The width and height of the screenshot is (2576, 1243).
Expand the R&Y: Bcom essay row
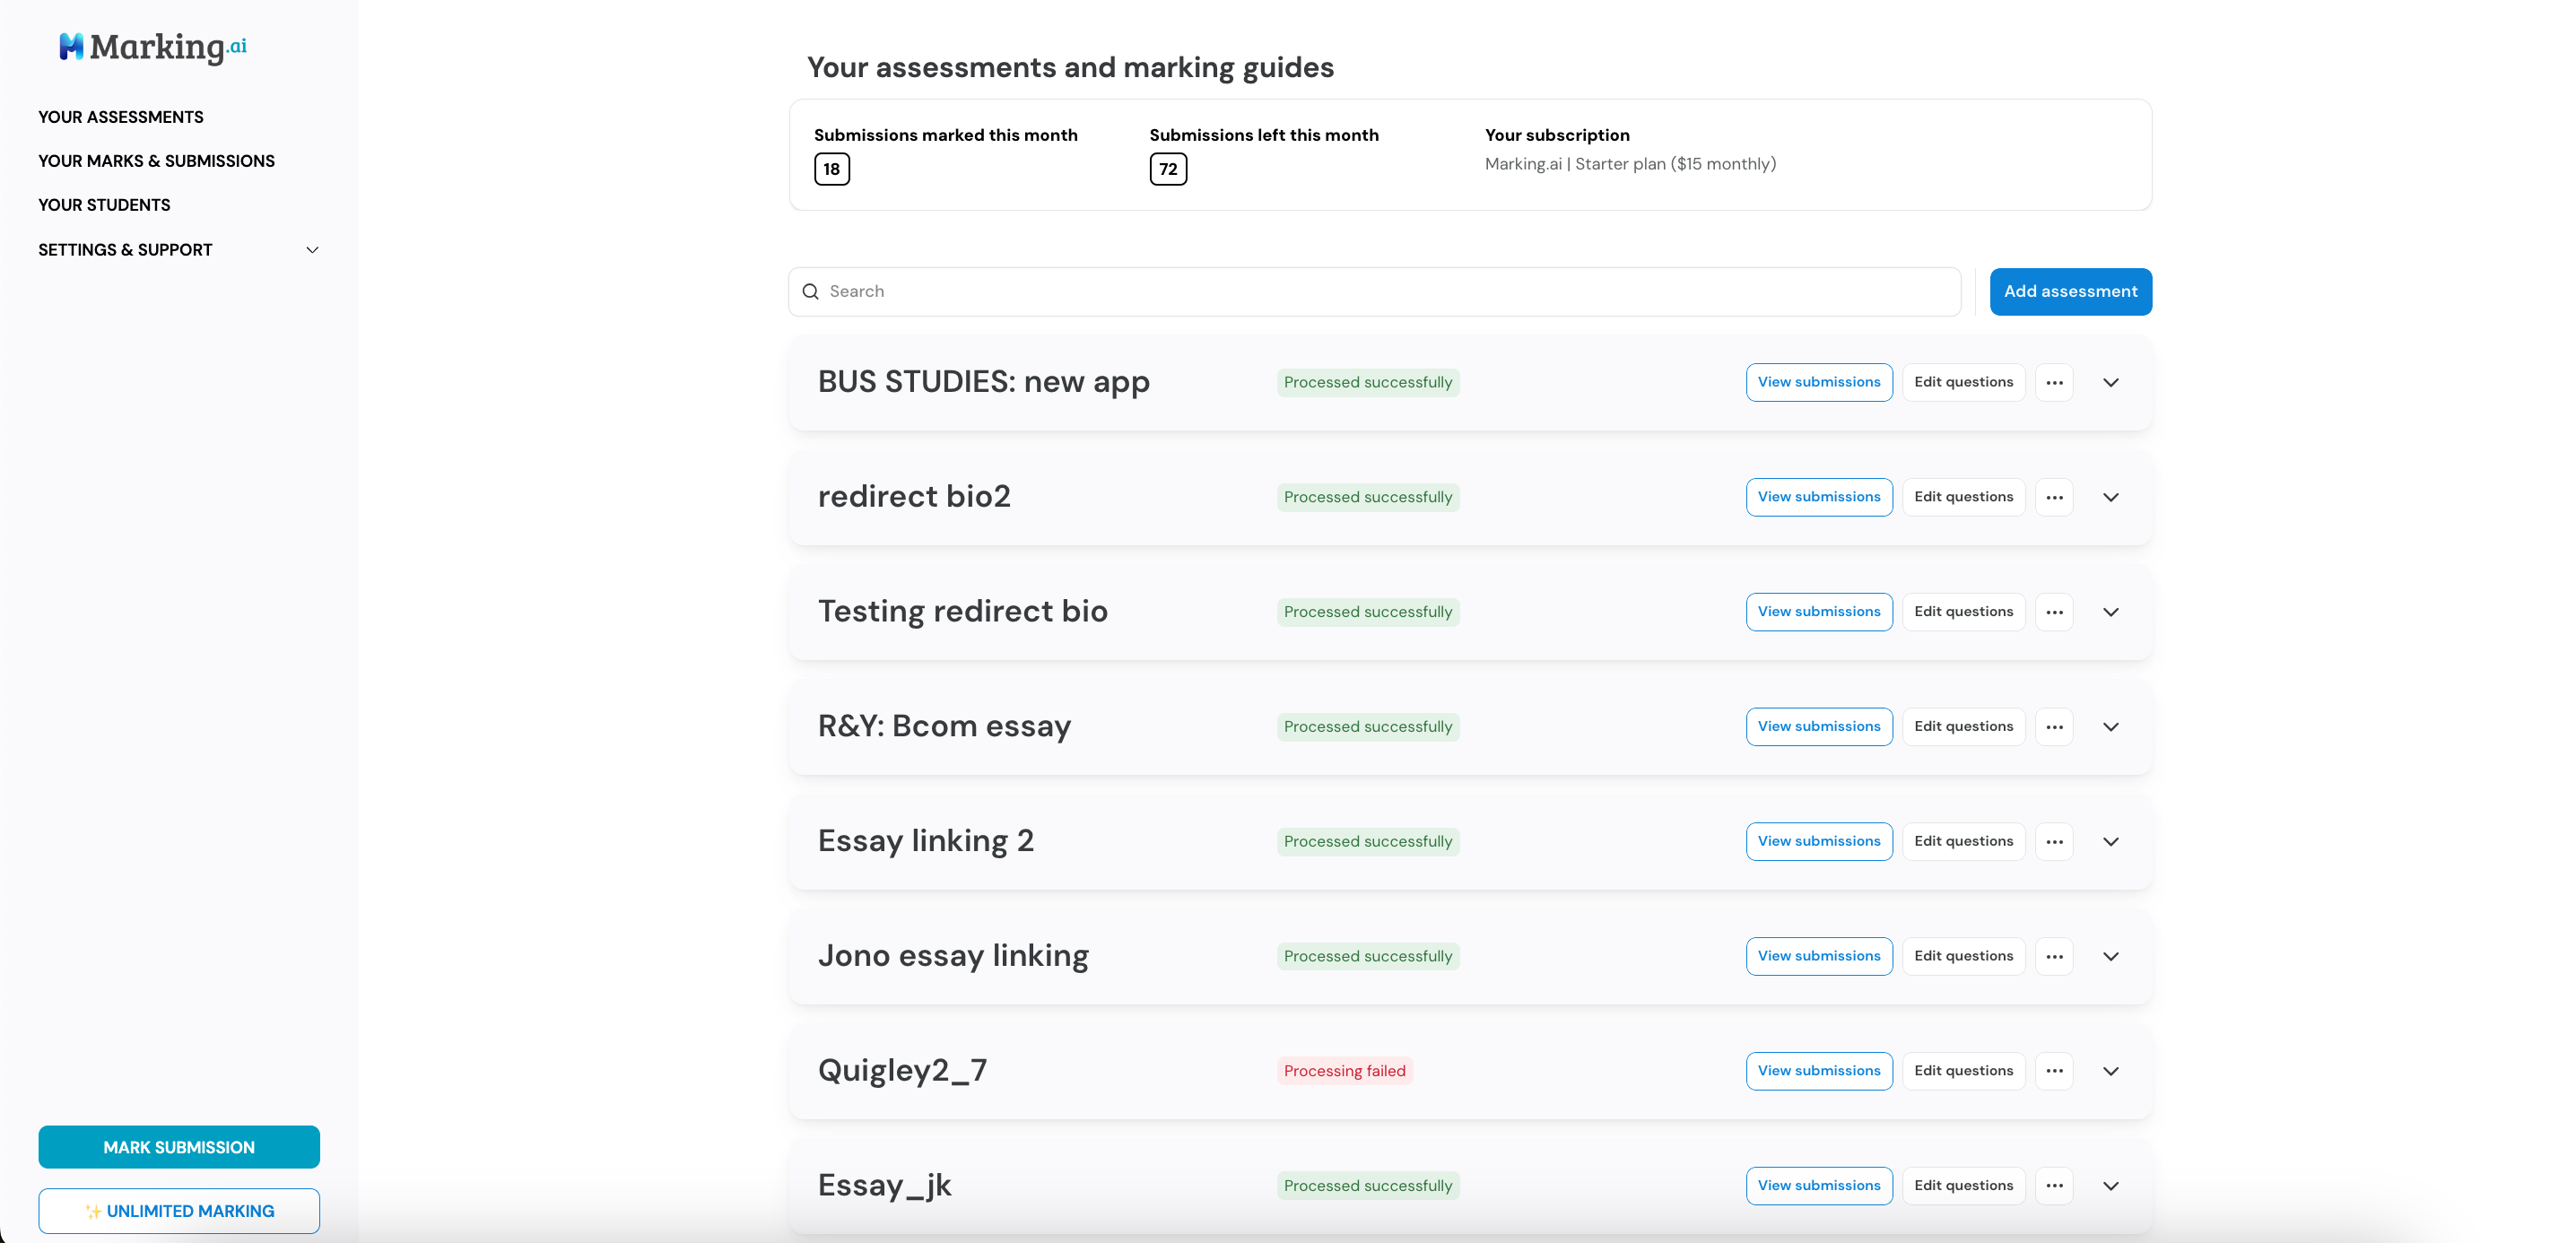2111,727
